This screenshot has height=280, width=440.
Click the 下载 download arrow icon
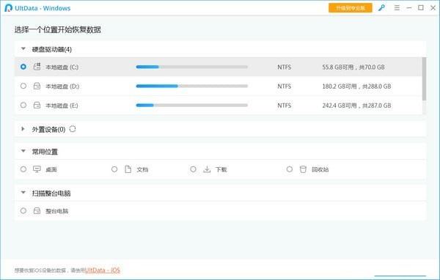tap(207, 169)
